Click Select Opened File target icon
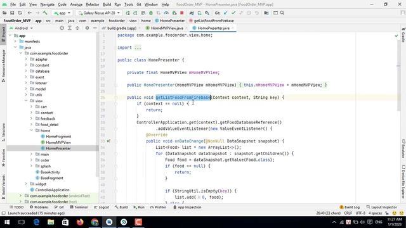406x228 pixels. click(x=62, y=28)
